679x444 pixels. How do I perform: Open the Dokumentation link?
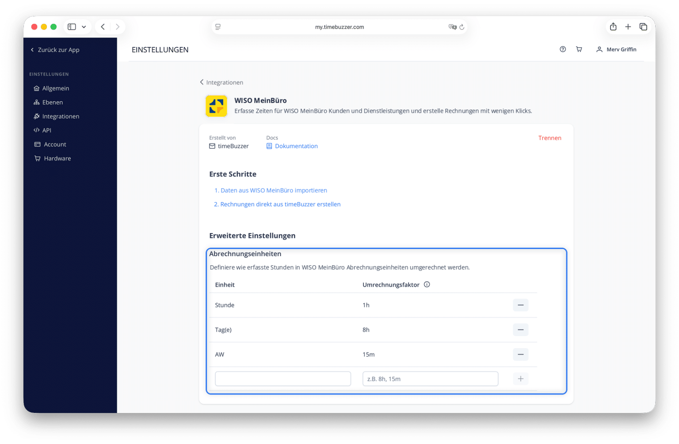point(292,146)
